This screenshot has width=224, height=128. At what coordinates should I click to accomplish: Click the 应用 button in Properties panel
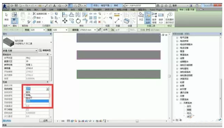(x=45, y=120)
